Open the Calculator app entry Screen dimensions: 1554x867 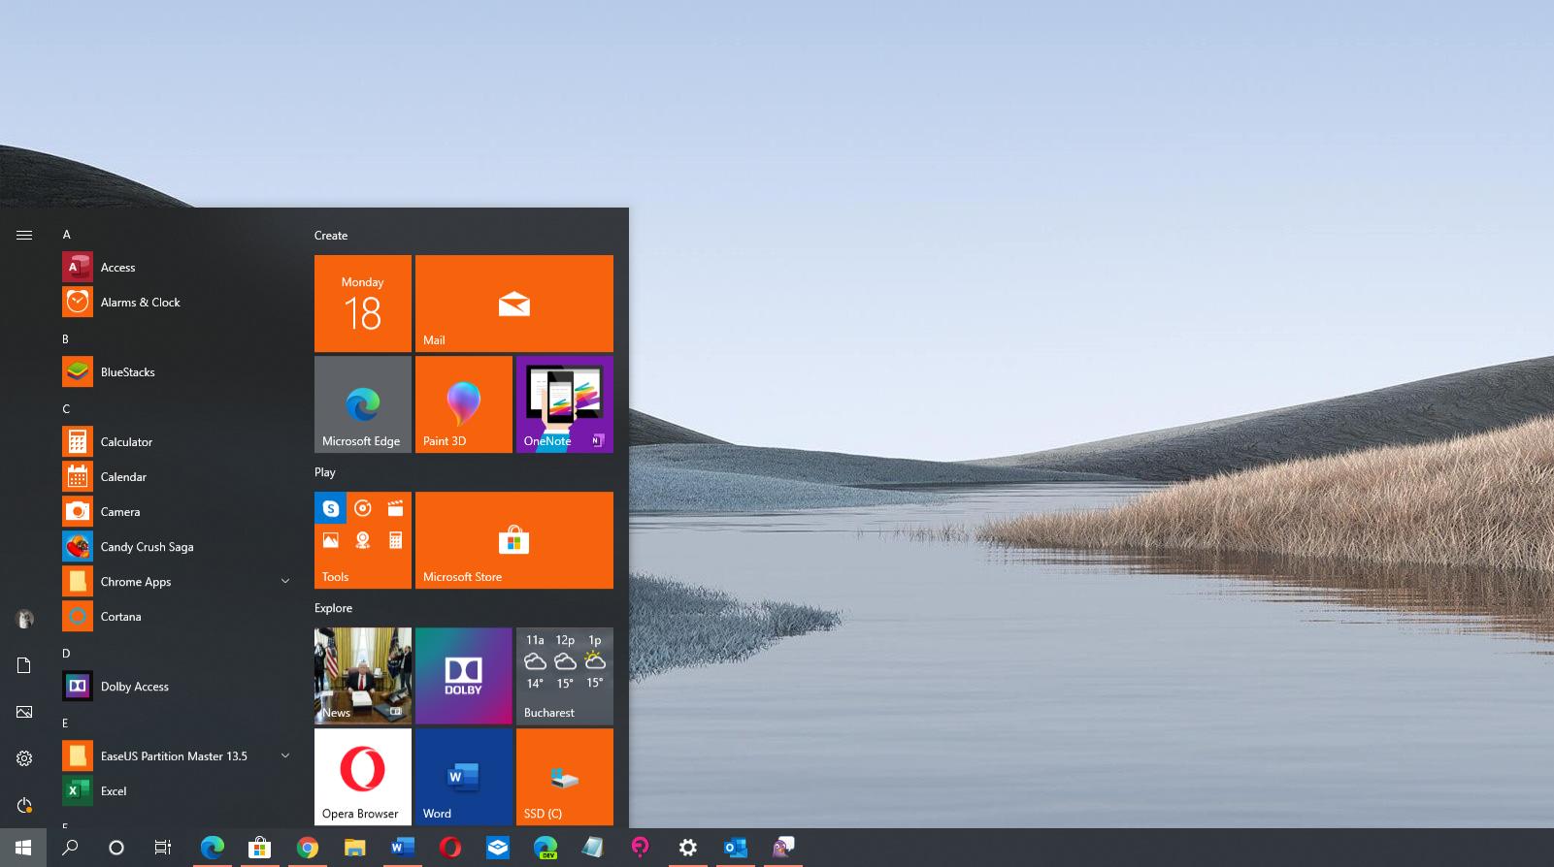pos(177,442)
